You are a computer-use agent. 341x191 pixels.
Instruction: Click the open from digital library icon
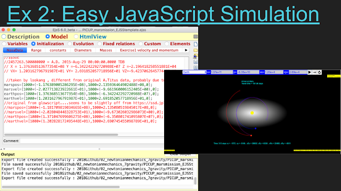point(196,56)
